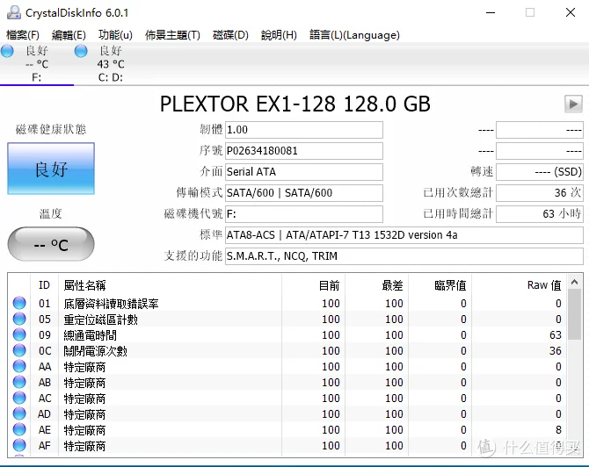Click the 43 °C temperature of C: D: drive

111,64
